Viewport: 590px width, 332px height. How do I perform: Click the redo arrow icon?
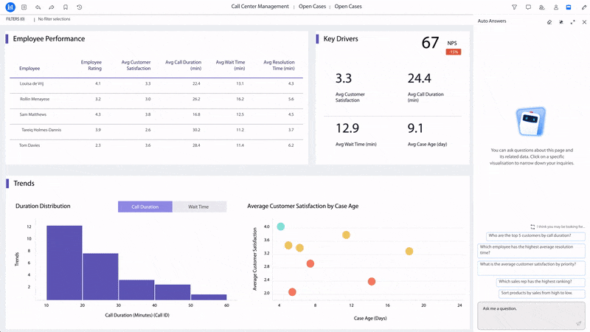coord(52,7)
